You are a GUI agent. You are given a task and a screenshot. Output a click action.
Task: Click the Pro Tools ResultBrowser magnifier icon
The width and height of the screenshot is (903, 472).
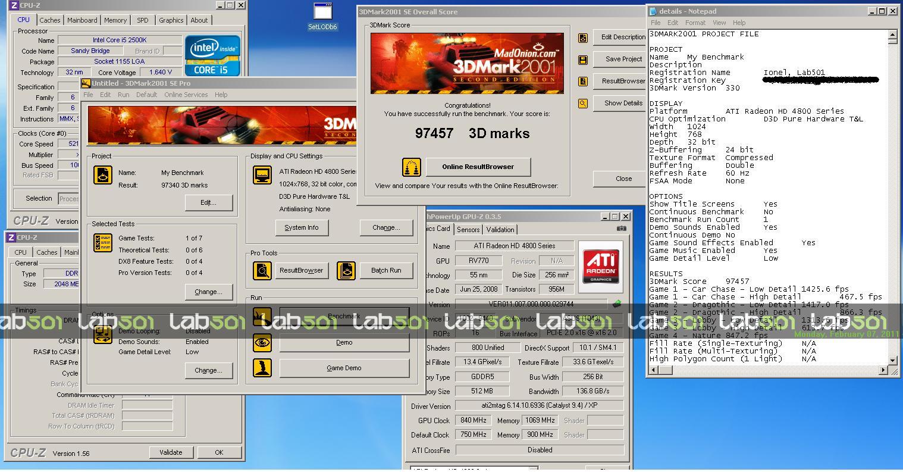262,270
